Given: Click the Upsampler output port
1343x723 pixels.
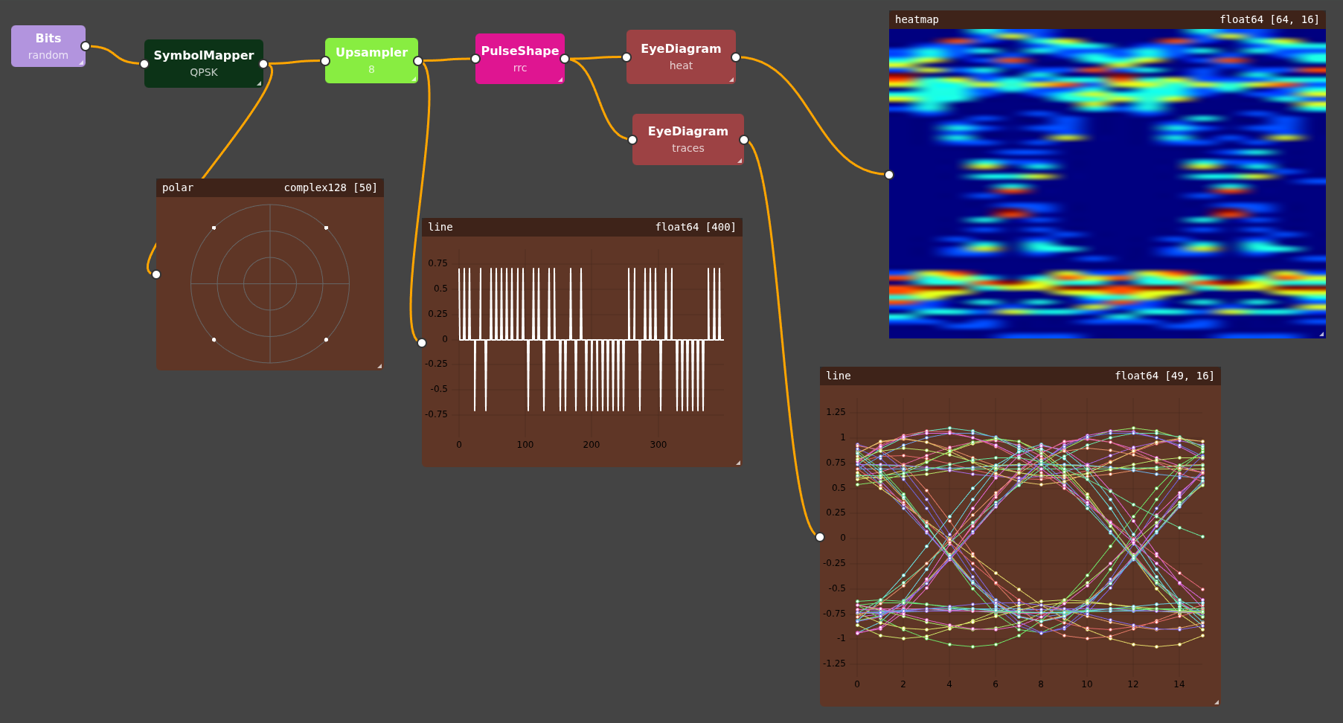Looking at the screenshot, I should 418,61.
